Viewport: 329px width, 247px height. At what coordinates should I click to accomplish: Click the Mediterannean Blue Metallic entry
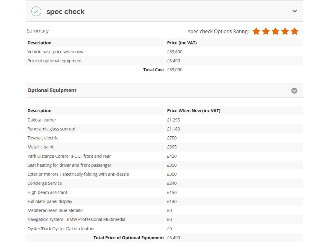56,210
